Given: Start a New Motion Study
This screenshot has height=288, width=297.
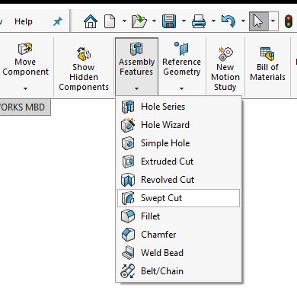Looking at the screenshot, I should click(x=225, y=69).
